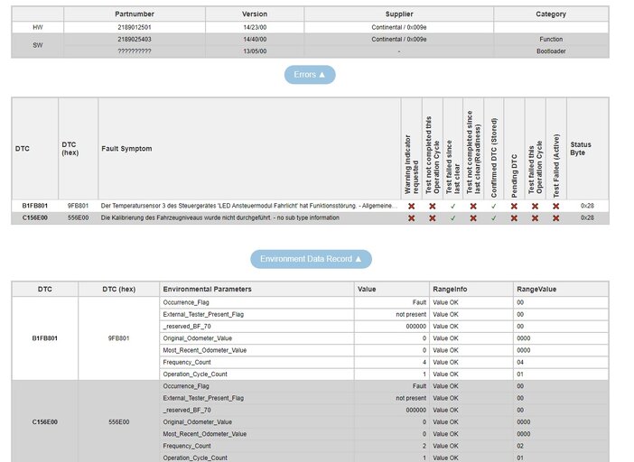
Task: Click the Category column header
Action: pyautogui.click(x=551, y=14)
